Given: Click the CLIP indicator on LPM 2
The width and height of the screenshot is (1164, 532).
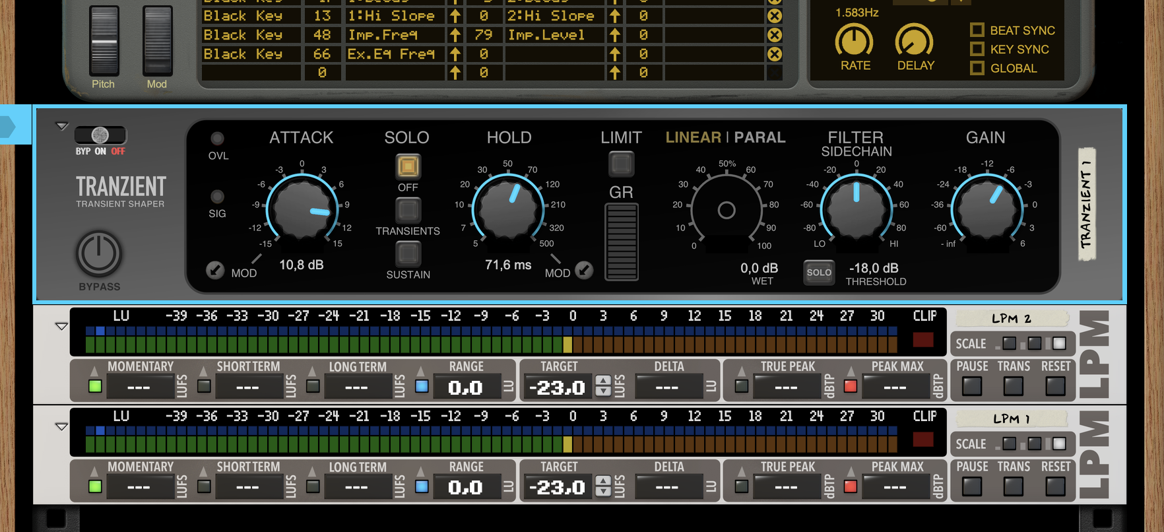Looking at the screenshot, I should [923, 340].
